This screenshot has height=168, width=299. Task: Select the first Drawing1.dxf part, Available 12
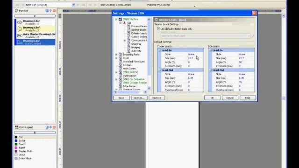pyautogui.click(x=36, y=22)
